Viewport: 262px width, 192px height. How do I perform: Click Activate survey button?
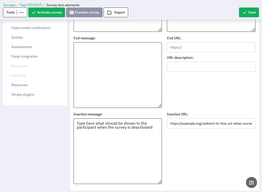tap(47, 13)
